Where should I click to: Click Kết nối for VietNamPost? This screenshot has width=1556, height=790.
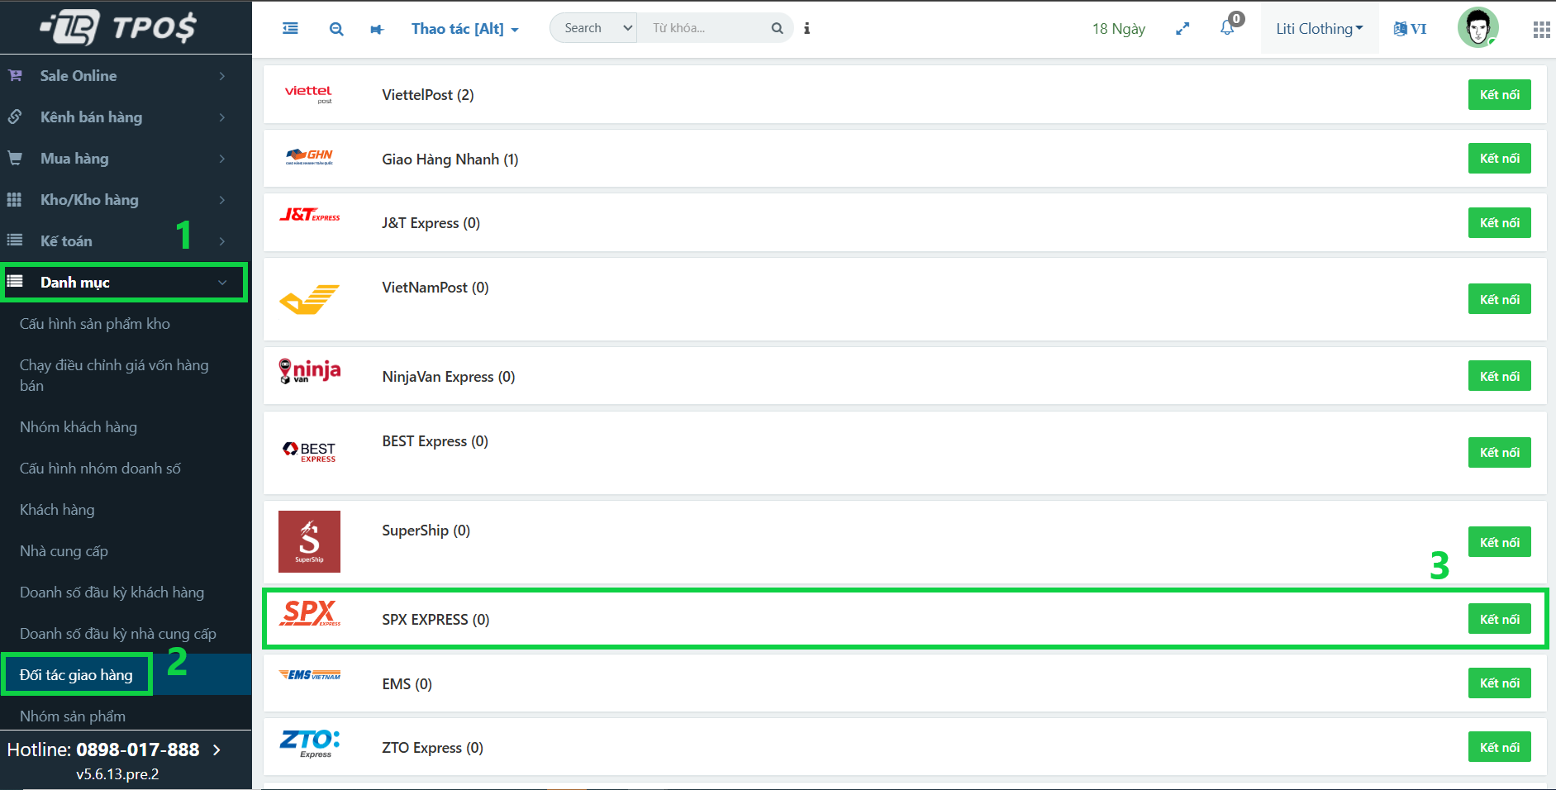(x=1499, y=299)
